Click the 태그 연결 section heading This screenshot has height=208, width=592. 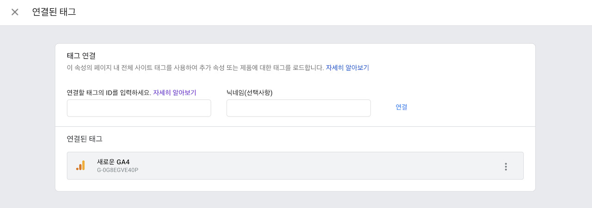click(81, 56)
